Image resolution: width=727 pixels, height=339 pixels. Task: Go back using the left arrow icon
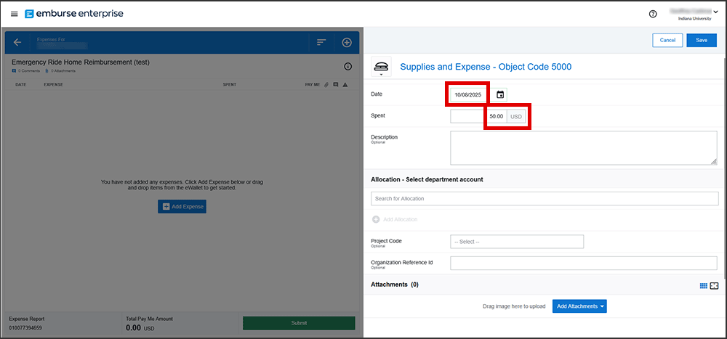click(17, 42)
